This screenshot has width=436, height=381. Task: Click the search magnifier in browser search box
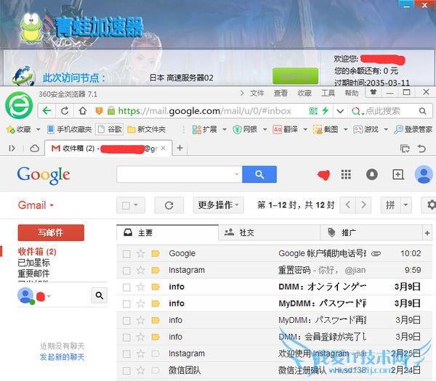click(x=423, y=111)
